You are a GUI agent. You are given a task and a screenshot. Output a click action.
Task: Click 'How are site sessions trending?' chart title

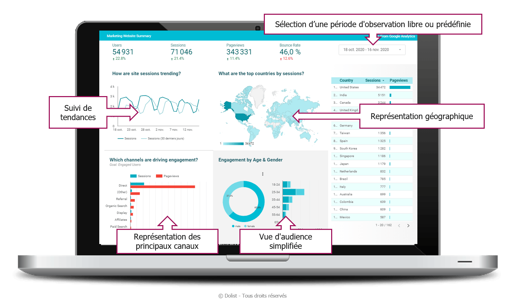click(x=146, y=73)
